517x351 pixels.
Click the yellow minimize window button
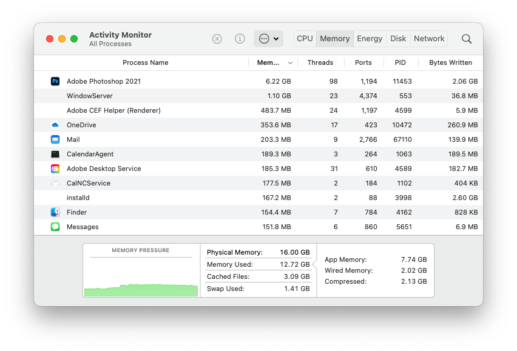click(x=62, y=39)
